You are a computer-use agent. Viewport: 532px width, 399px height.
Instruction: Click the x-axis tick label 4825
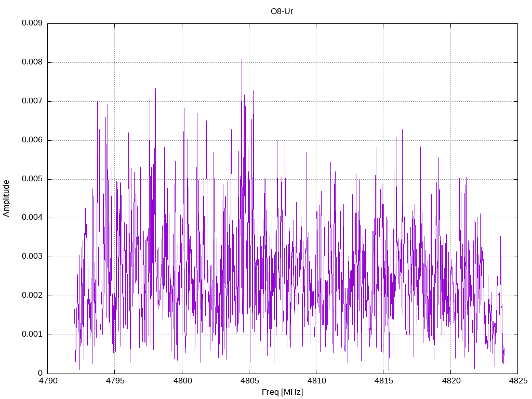point(518,381)
